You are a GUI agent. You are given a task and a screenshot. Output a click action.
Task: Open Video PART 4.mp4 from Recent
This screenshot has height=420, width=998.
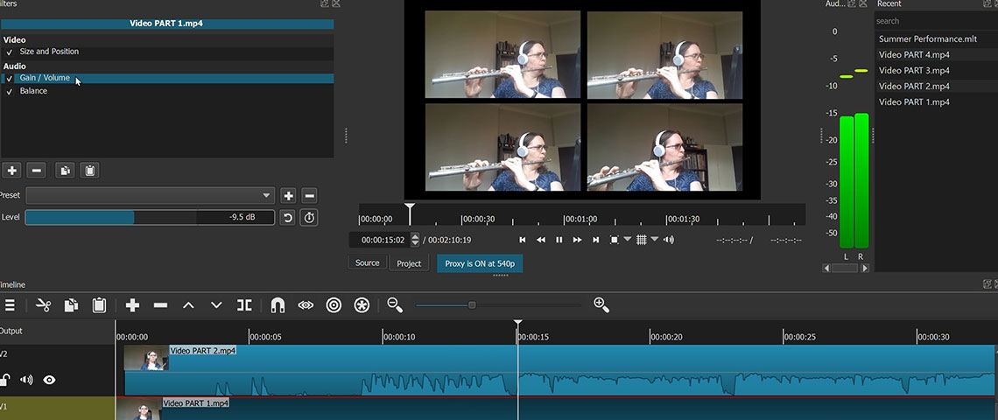click(x=914, y=55)
